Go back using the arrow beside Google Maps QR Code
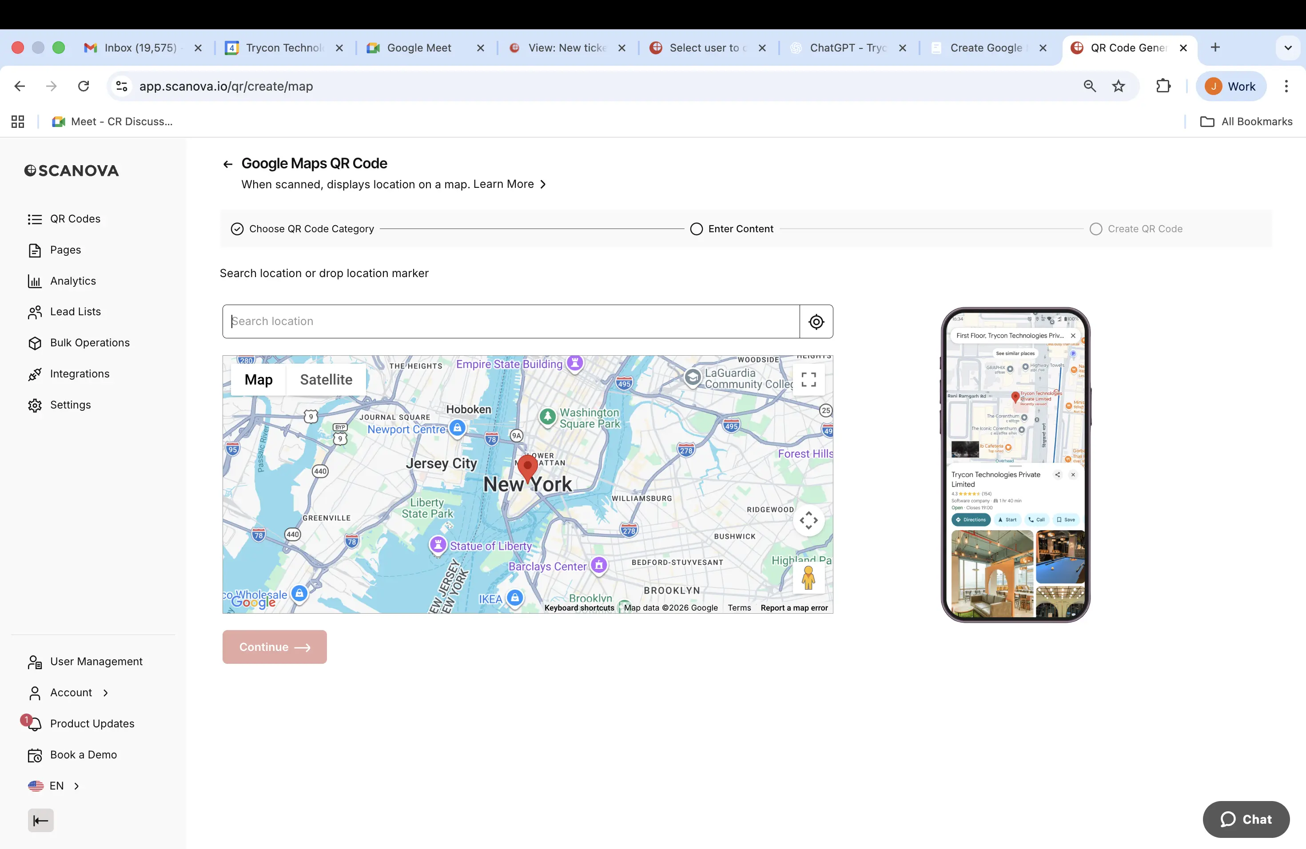Screen dimensions: 1306x849 (228, 164)
